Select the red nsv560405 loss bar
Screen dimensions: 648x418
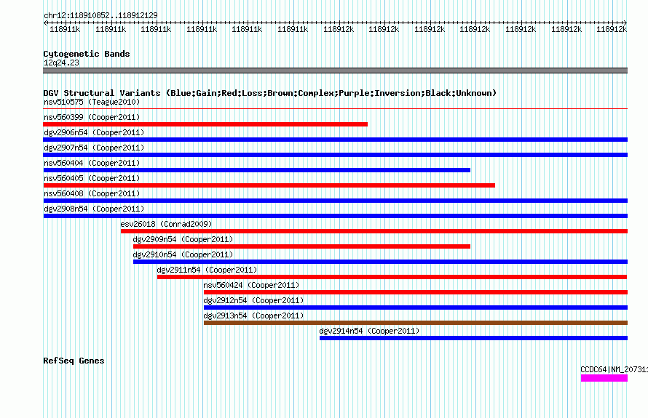click(269, 185)
